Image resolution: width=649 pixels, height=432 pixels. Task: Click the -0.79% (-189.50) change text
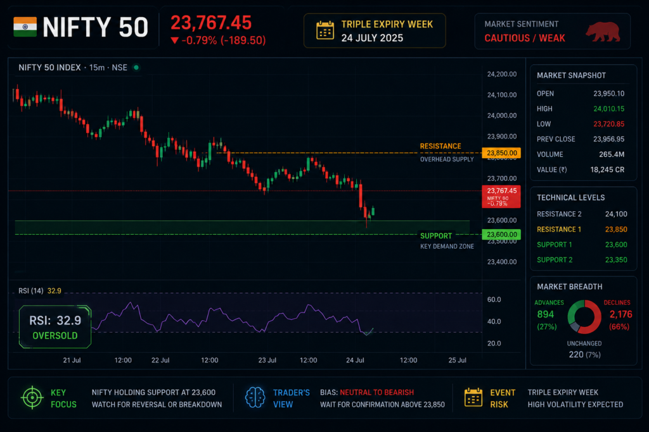[x=224, y=40]
